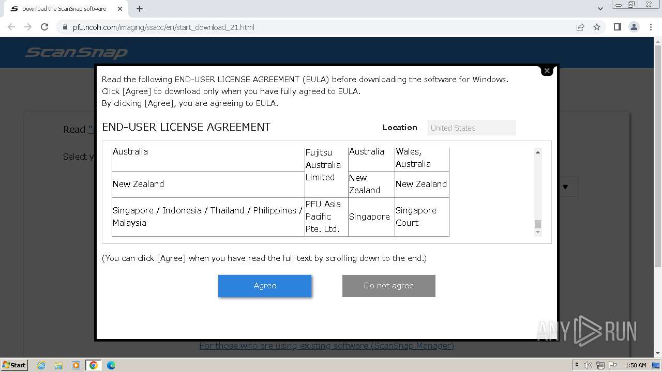
Task: Open File Explorer from the taskbar
Action: (x=58, y=365)
